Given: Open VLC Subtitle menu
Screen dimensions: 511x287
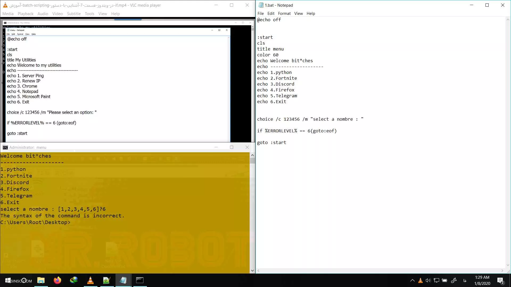Looking at the screenshot, I should [74, 14].
